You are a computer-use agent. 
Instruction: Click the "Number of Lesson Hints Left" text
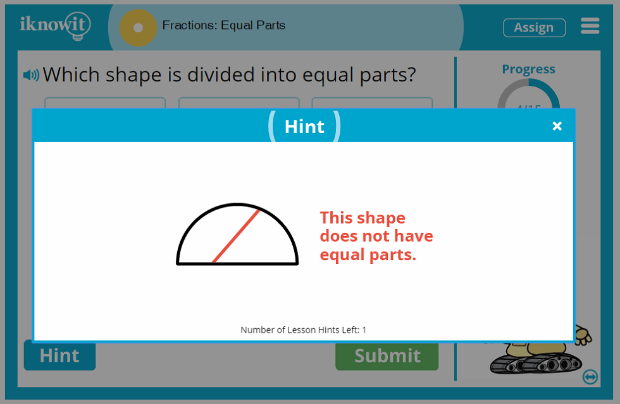click(x=303, y=330)
